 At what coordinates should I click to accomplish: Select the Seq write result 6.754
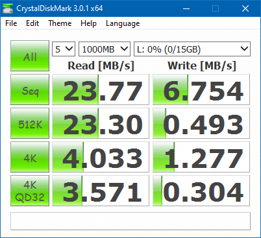pyautogui.click(x=201, y=89)
